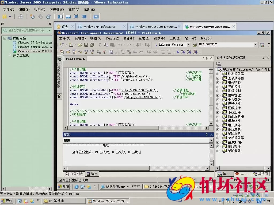This screenshot has width=274, height=205.
Task: Open 测试环境.txt Notepad taskbar button
Action: click(x=121, y=187)
